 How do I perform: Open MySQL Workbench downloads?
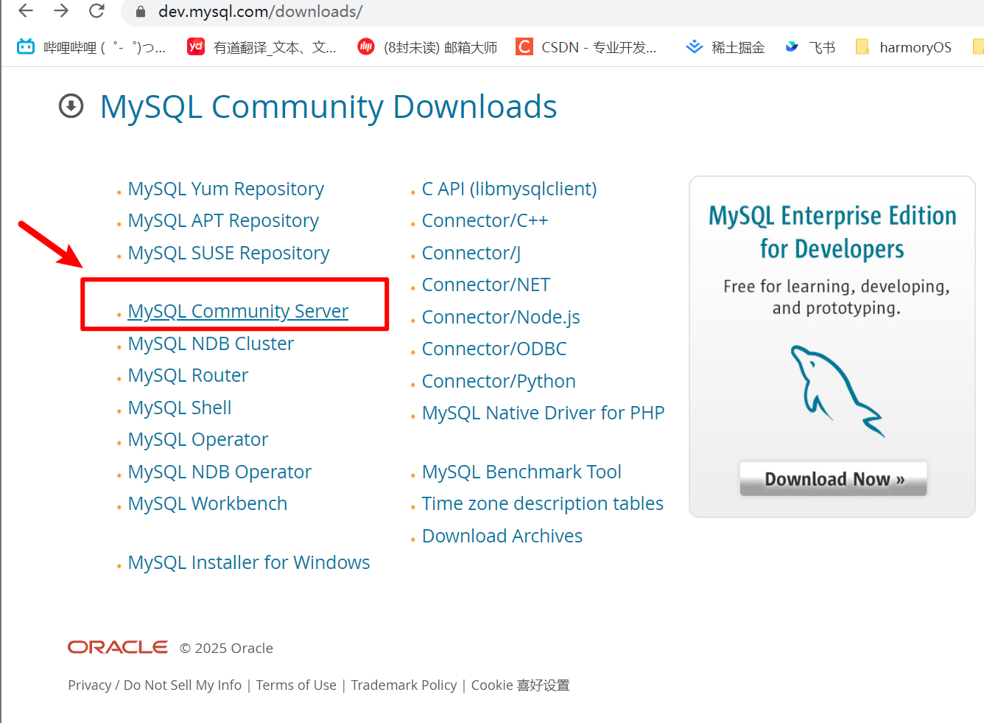(x=208, y=503)
